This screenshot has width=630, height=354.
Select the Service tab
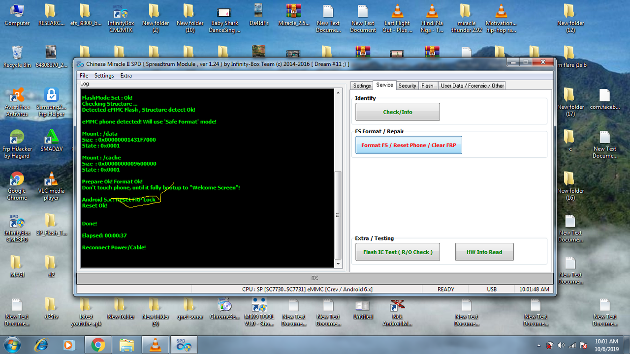click(x=384, y=85)
